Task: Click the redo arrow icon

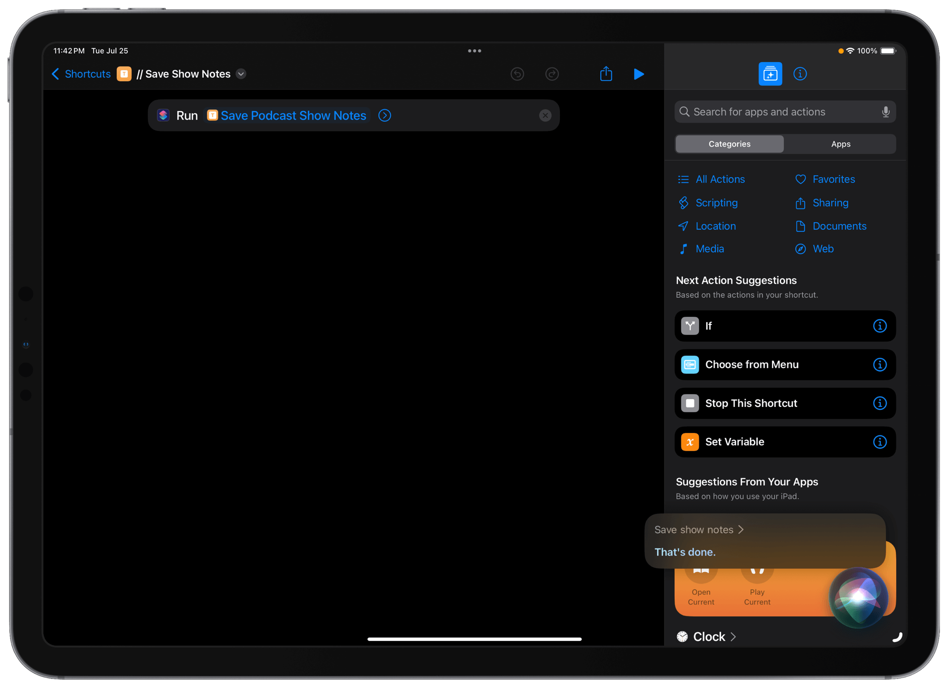Action: coord(552,74)
